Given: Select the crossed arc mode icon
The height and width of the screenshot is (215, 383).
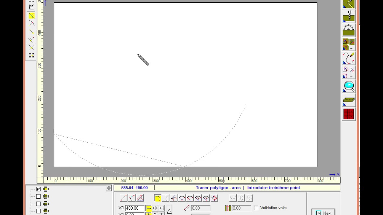Looking at the screenshot, I should point(166,198).
